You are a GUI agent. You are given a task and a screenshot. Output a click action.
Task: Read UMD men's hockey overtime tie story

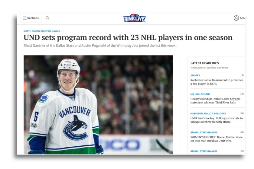(217, 120)
